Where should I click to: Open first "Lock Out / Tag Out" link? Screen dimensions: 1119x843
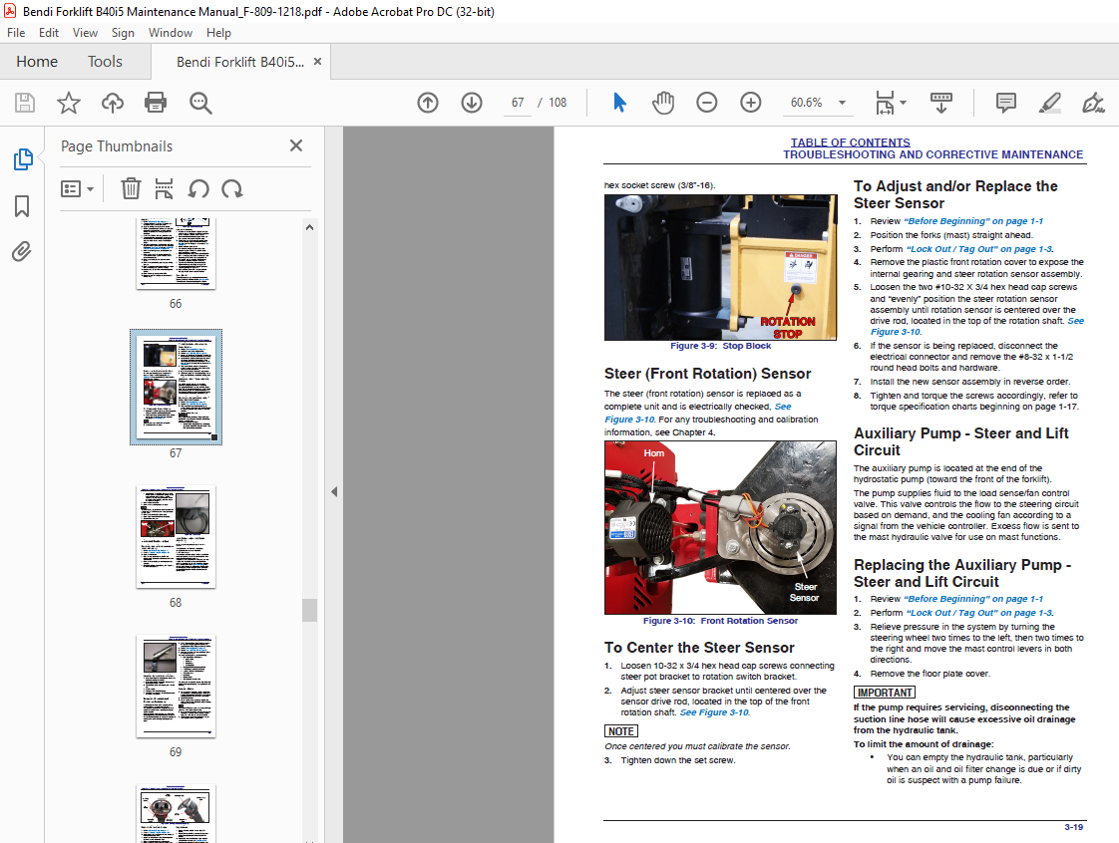click(979, 249)
